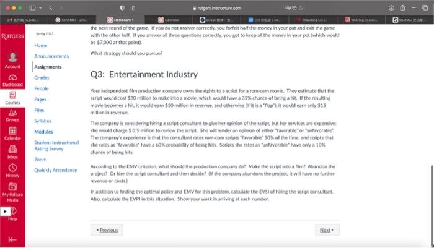Viewport: 434px width, 248px height.
Task: Click the floating play arrow button
Action: (x=5, y=212)
